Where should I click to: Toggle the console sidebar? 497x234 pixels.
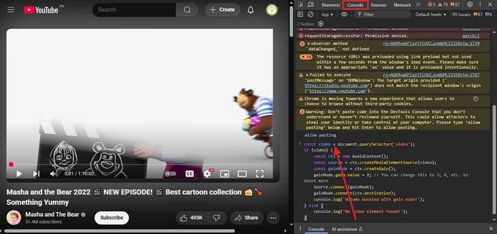click(x=301, y=14)
